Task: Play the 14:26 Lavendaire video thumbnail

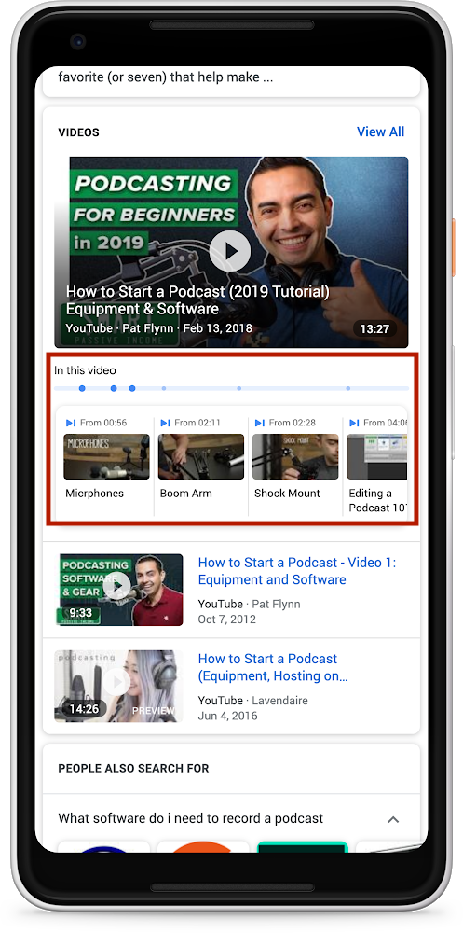Action: click(118, 686)
